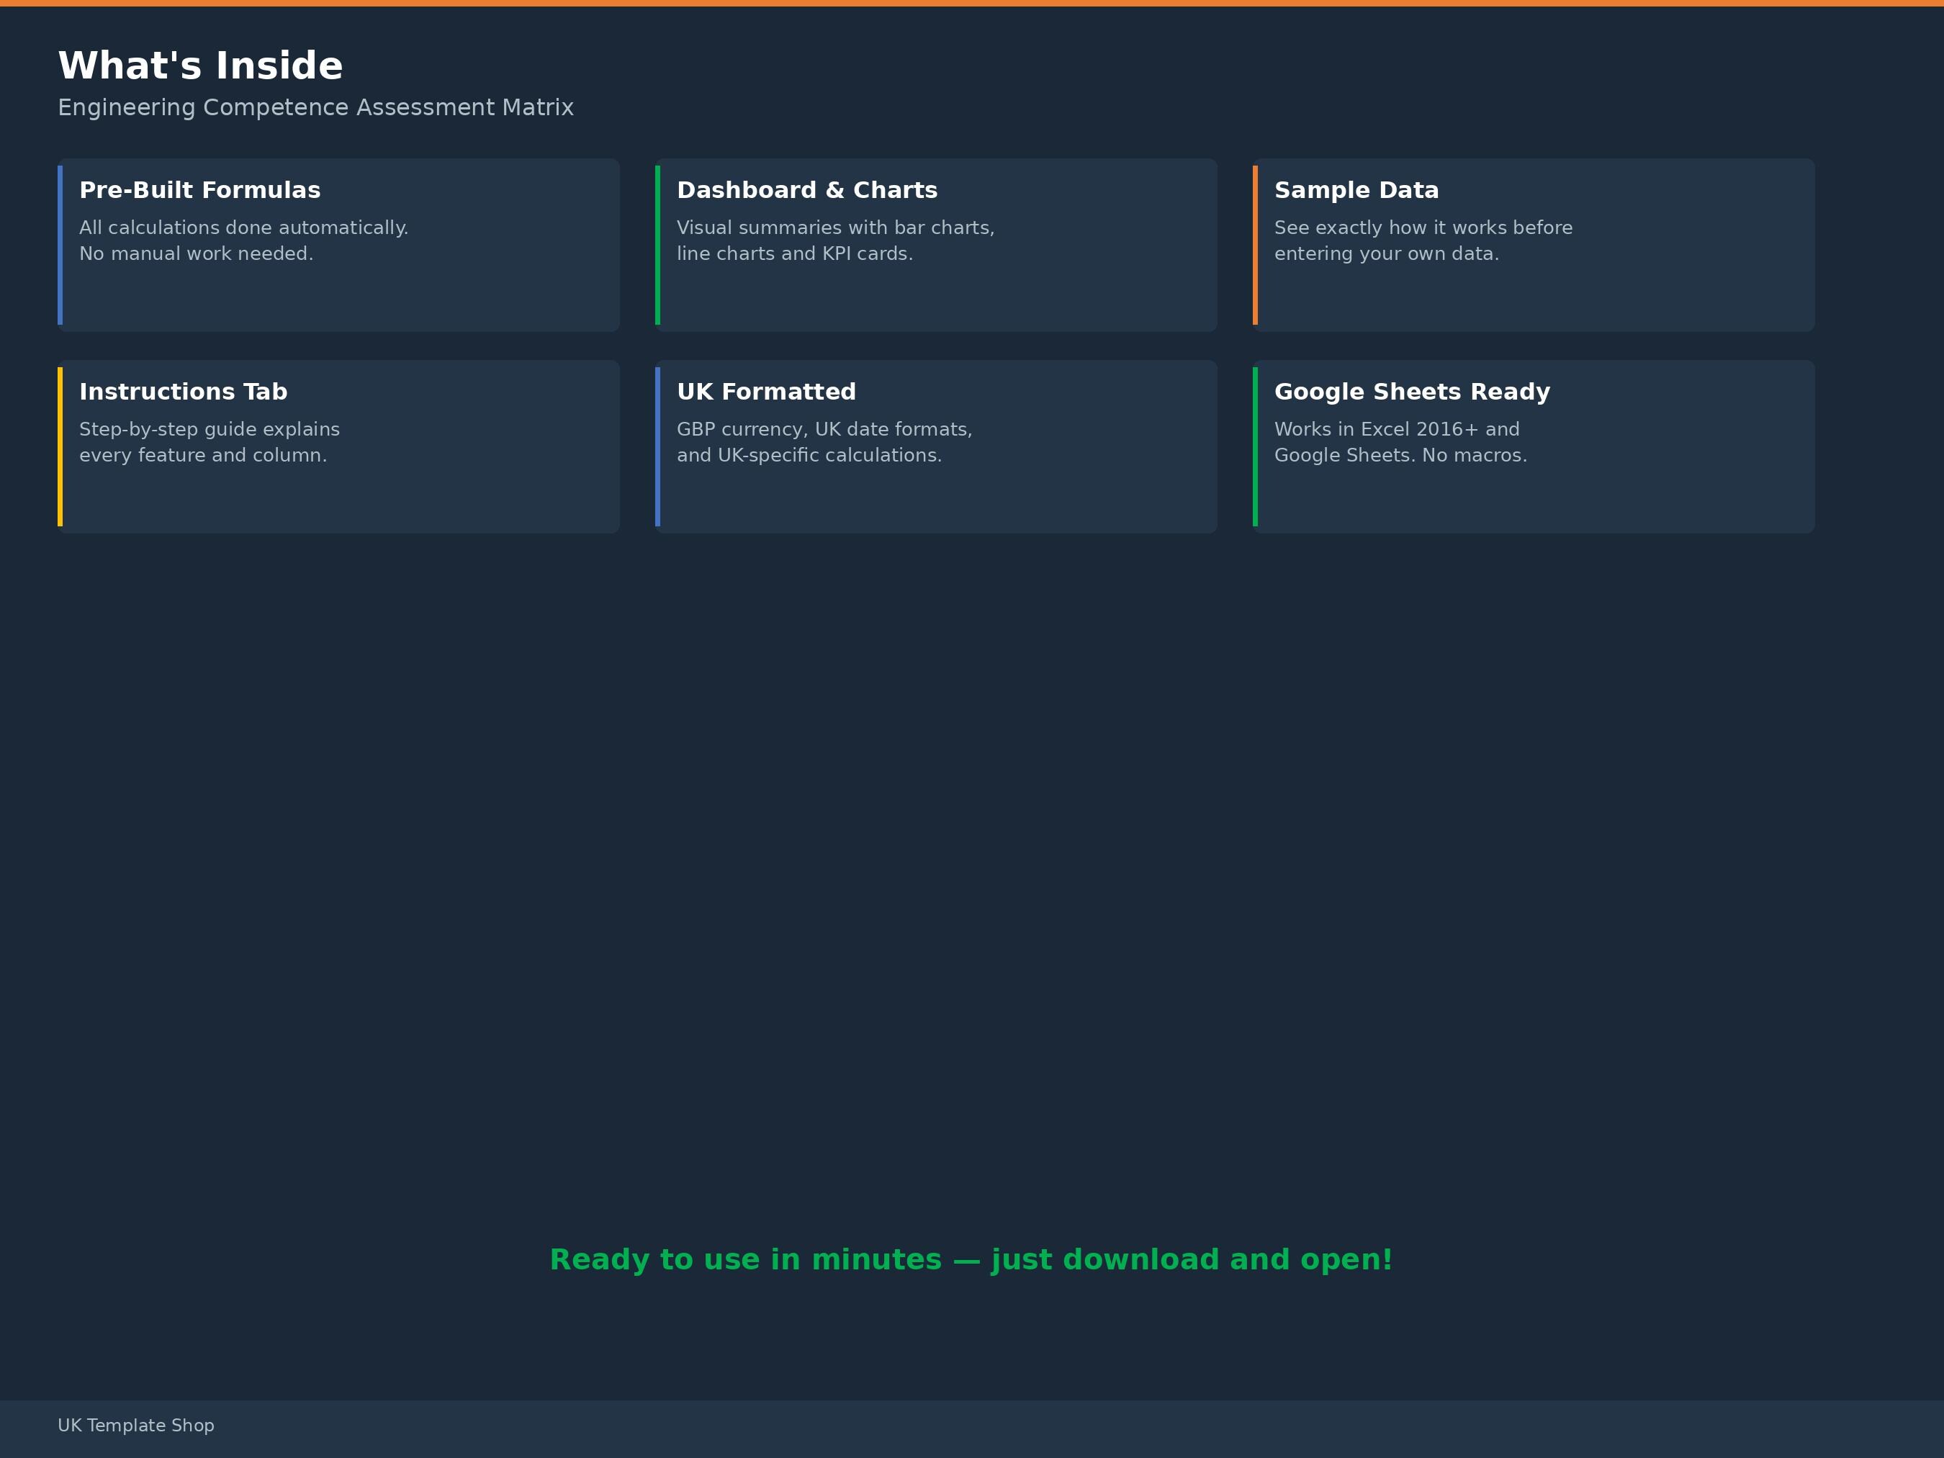Click the "Works in Excel 2016+ and" line
The height and width of the screenshot is (1458, 1944).
point(1397,430)
